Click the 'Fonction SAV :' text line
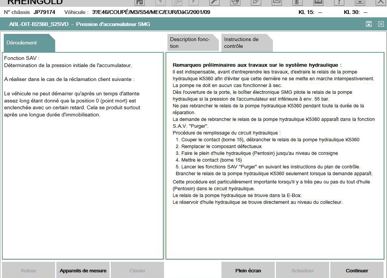 click(22, 58)
